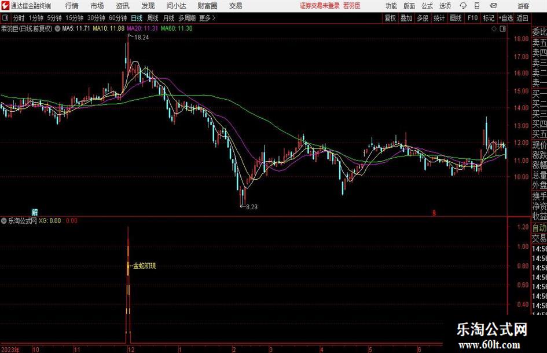The height and width of the screenshot is (353, 547).
Task: Click the mobile phone icon
Action: [477, 6]
